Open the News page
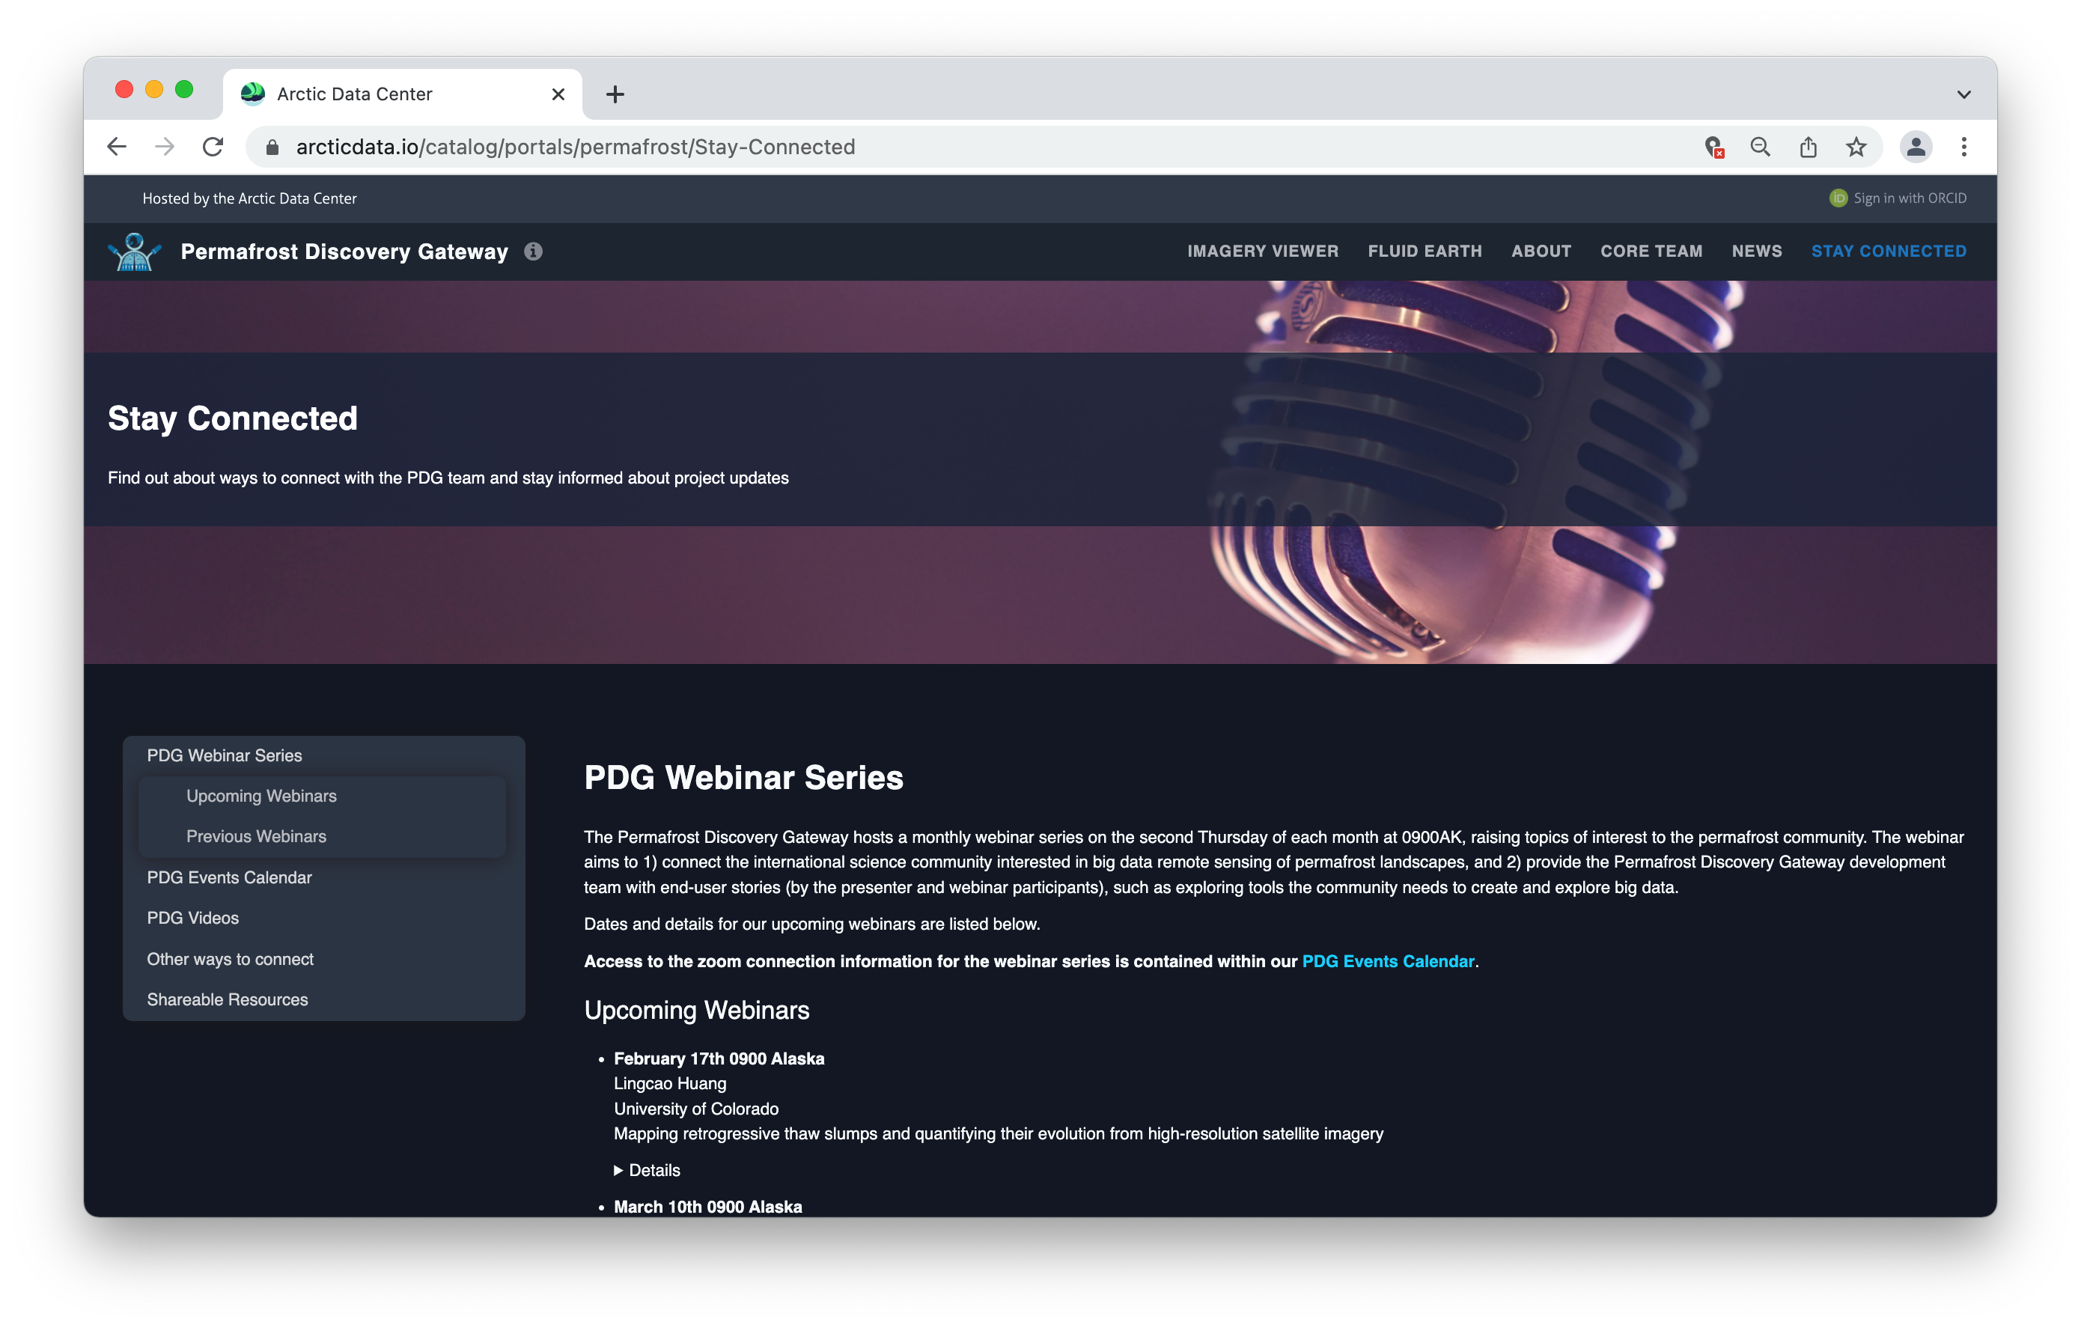The height and width of the screenshot is (1328, 2081). [x=1756, y=251]
